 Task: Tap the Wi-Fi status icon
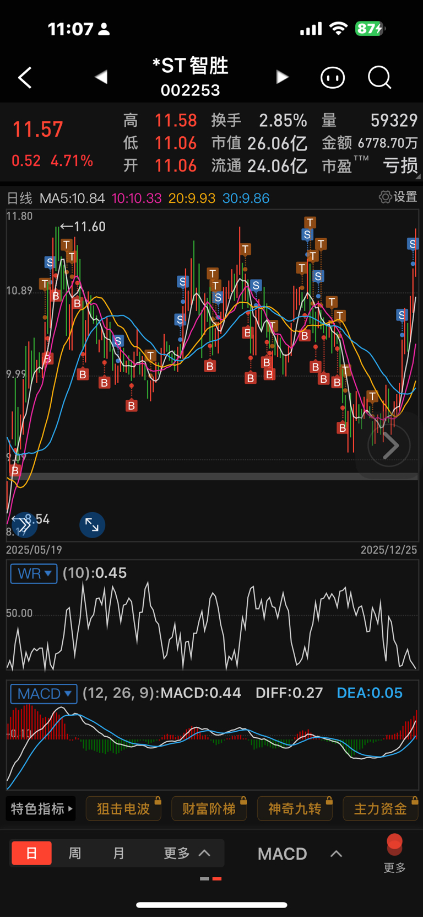tap(338, 29)
